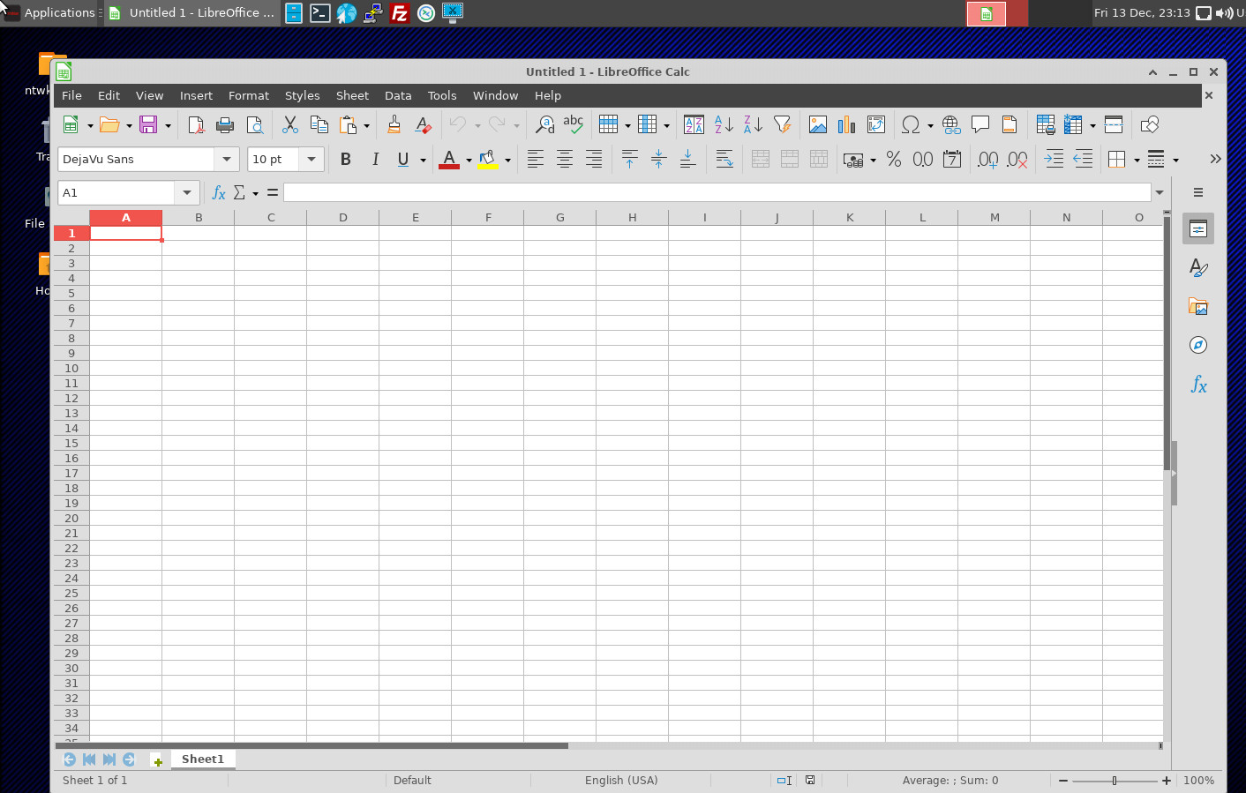This screenshot has width=1246, height=793.
Task: Toggle Wrap Text option
Action: coord(724,160)
